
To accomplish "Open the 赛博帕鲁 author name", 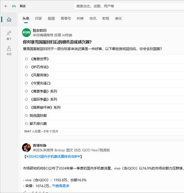I will pos(39,145).
